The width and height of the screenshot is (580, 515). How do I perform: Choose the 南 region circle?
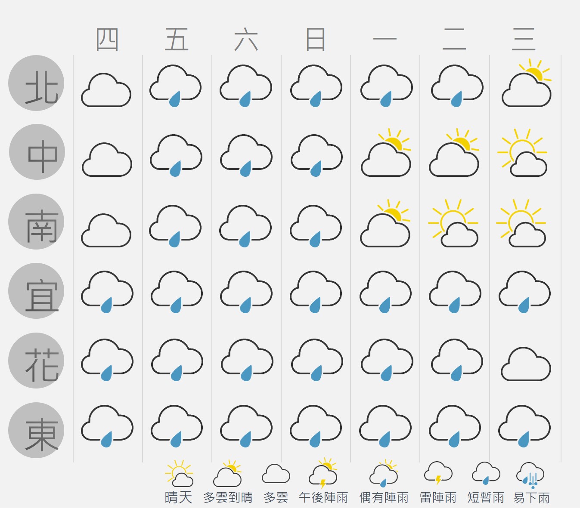(36, 222)
